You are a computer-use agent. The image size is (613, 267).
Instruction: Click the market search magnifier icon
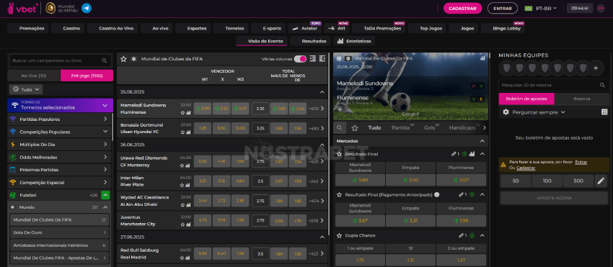tap(339, 127)
